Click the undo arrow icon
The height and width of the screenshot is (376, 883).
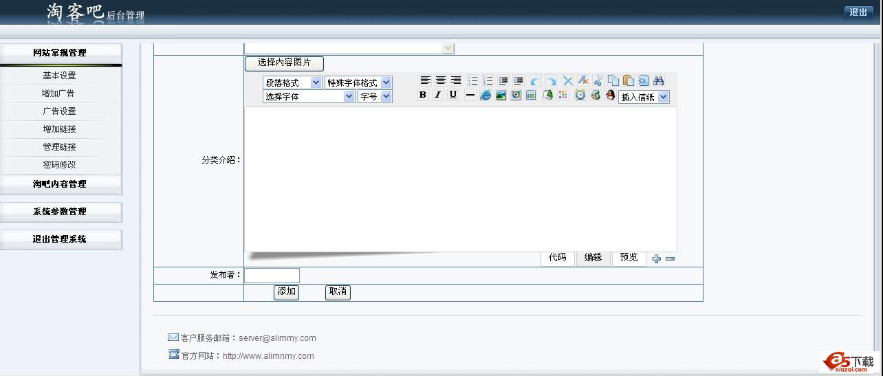[x=535, y=81]
